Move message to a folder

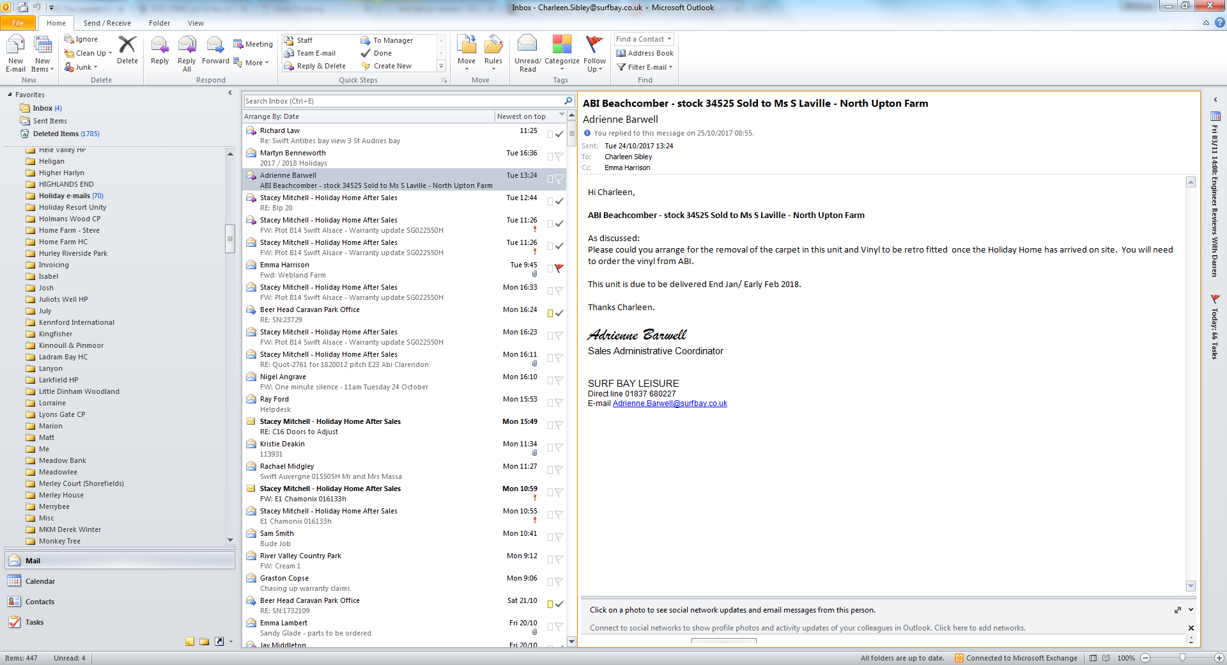coord(467,53)
